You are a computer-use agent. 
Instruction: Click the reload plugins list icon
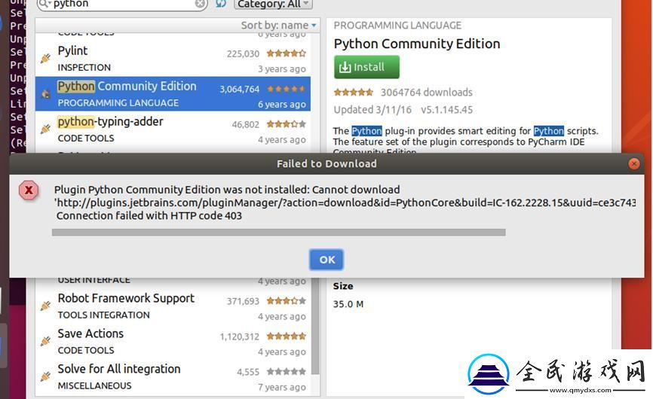221,4
